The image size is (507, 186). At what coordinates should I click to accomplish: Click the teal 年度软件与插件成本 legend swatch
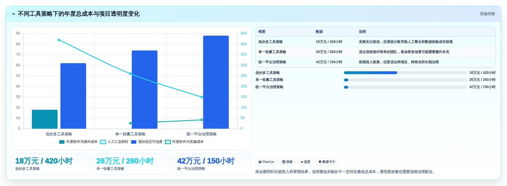click(x=62, y=142)
